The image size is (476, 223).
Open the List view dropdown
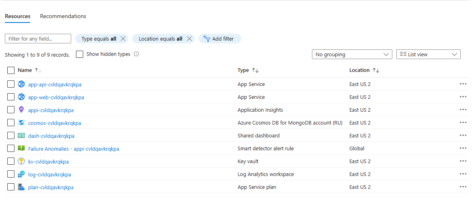[x=428, y=54]
